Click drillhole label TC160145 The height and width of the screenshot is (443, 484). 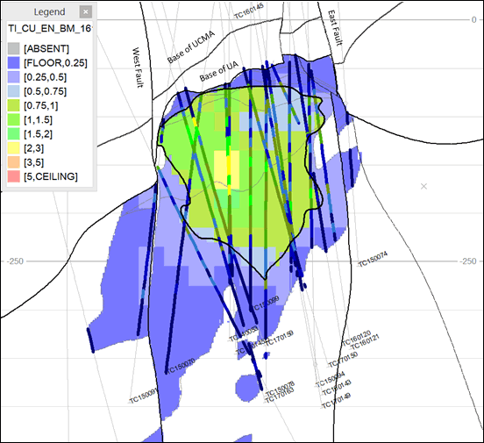coord(249,11)
